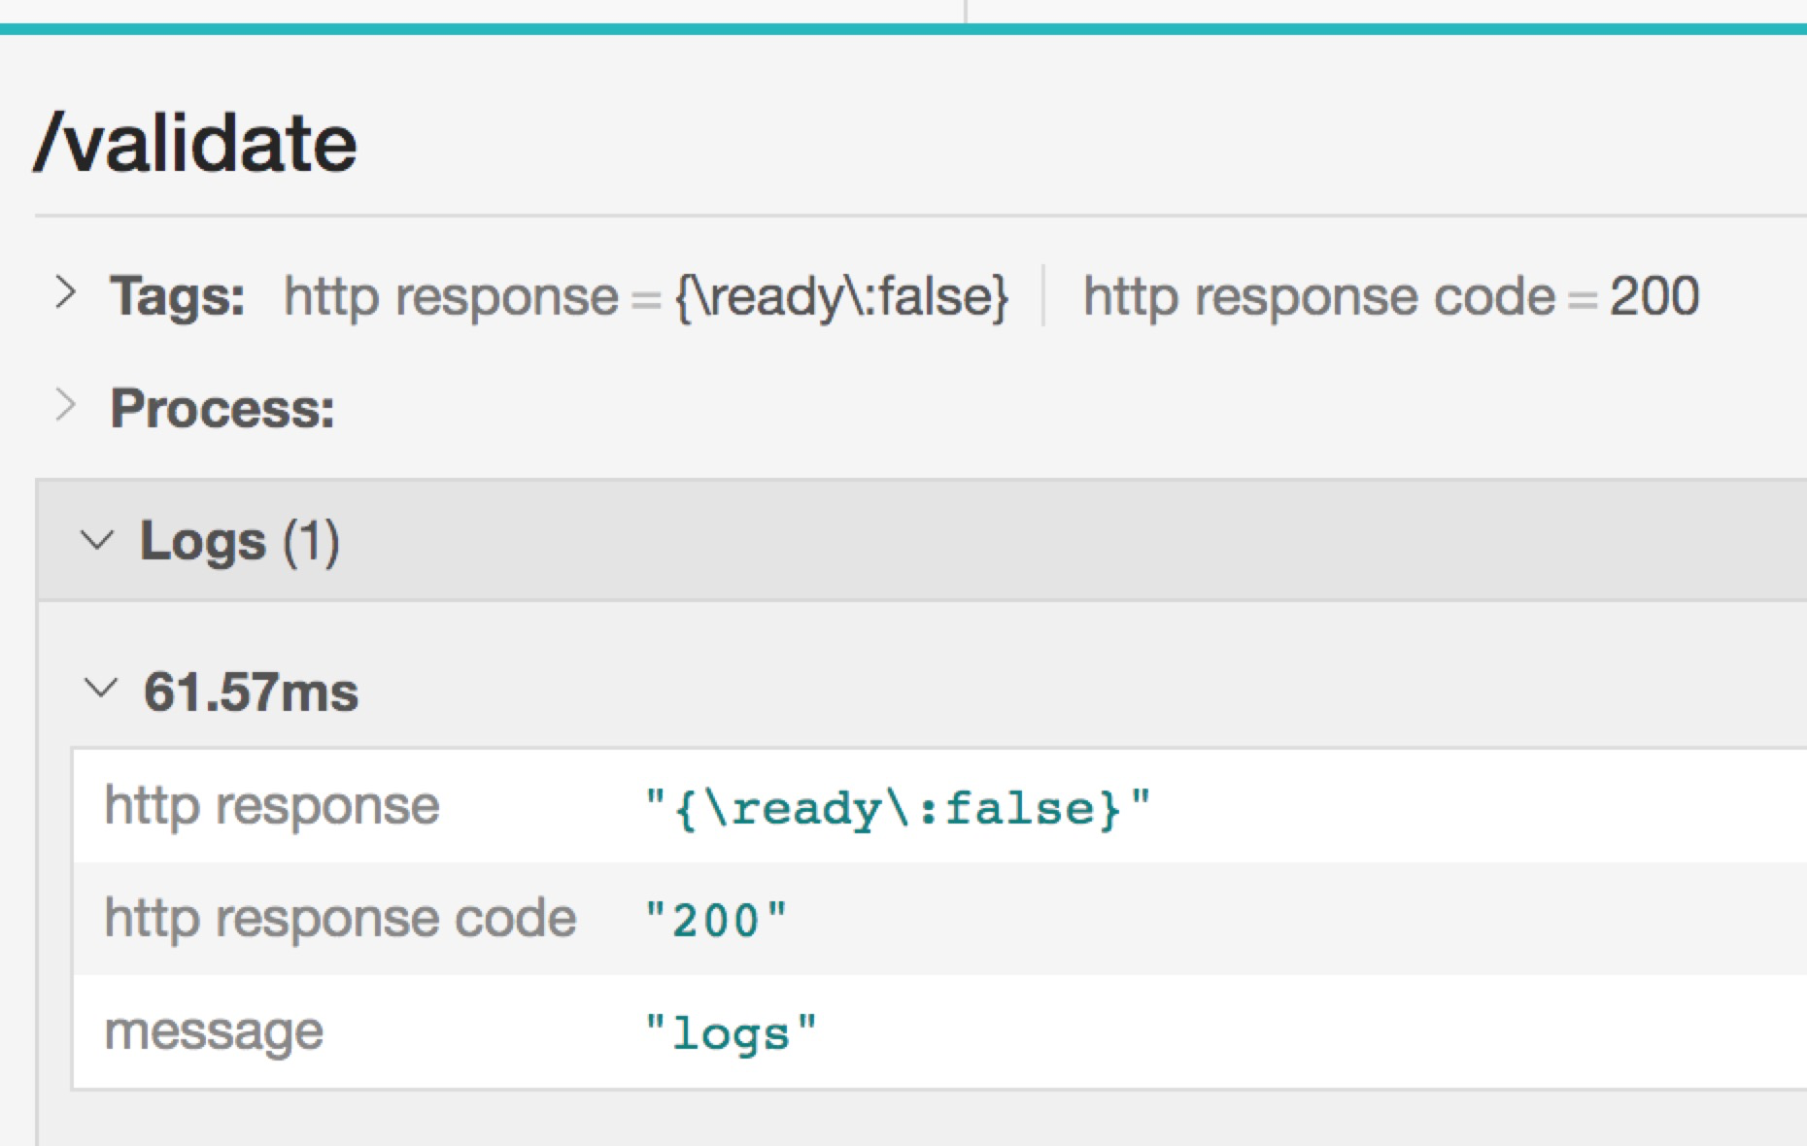Click the message key in log table
1807x1146 pixels.
[214, 1031]
